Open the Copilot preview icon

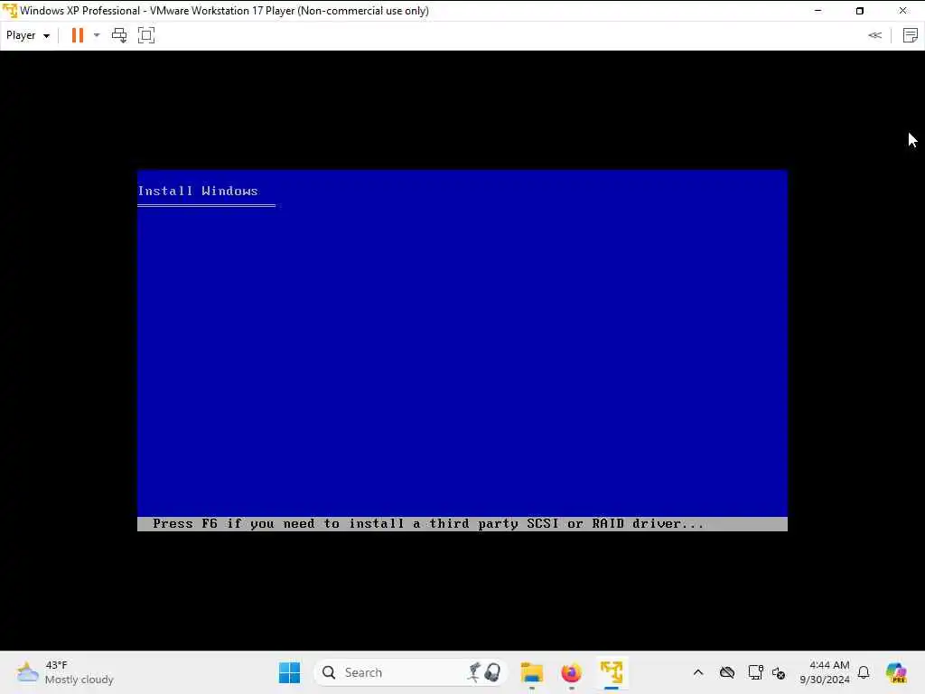point(896,672)
